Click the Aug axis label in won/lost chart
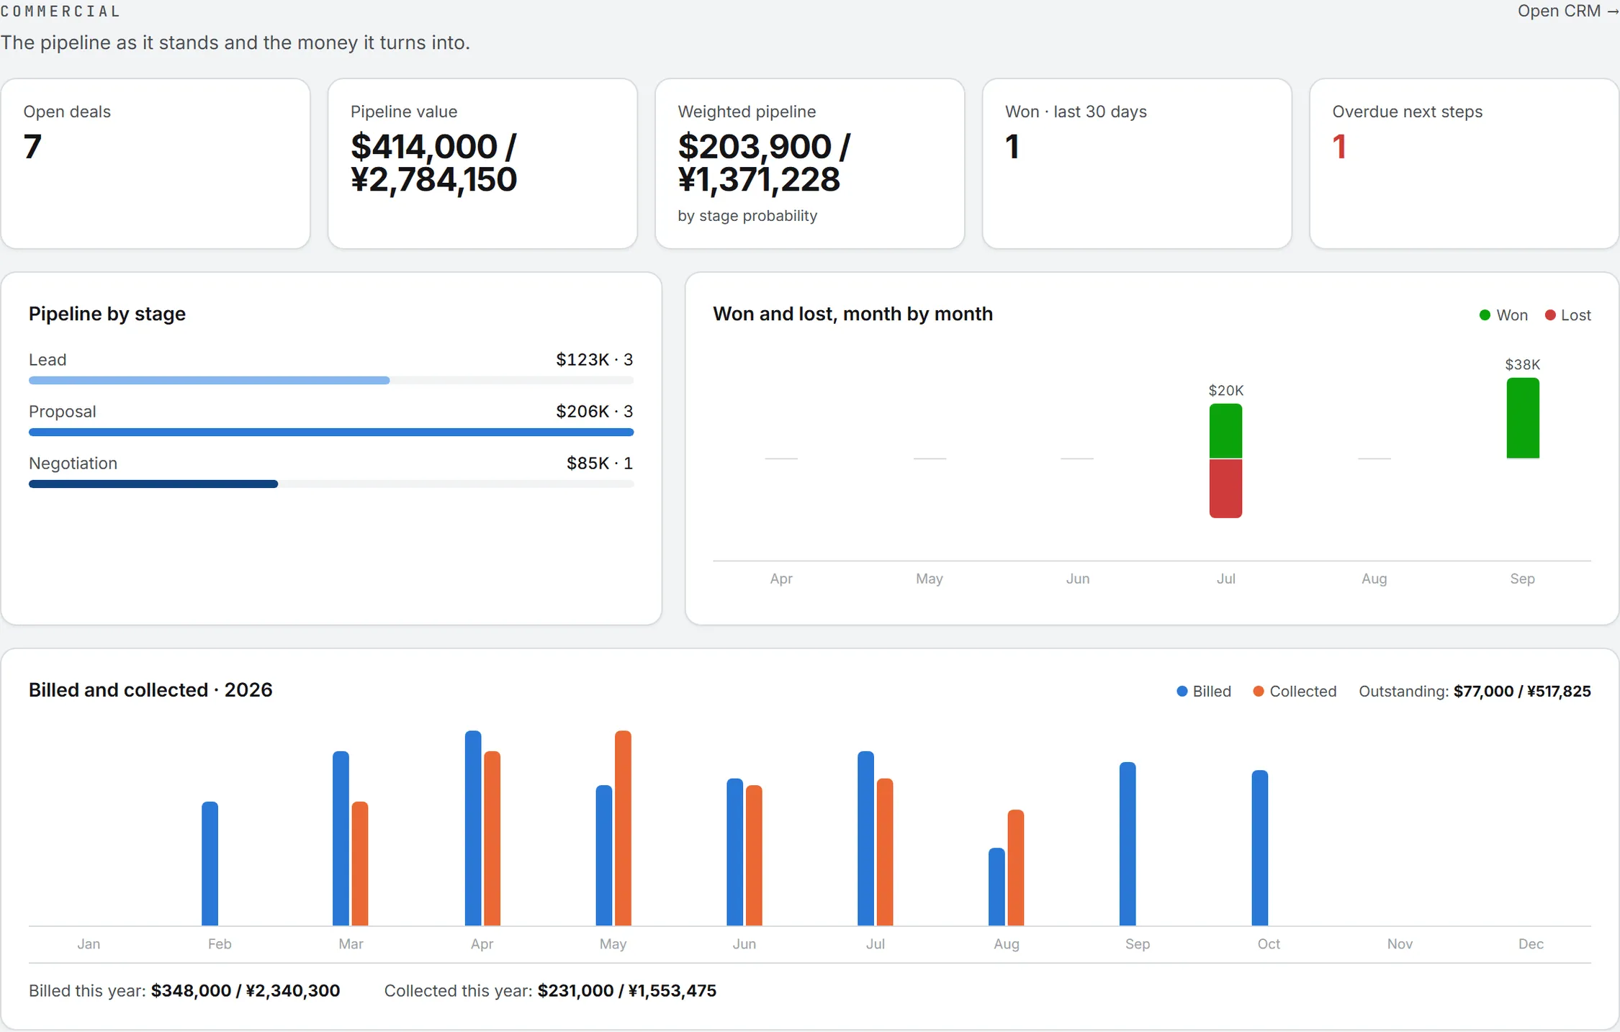 tap(1374, 579)
